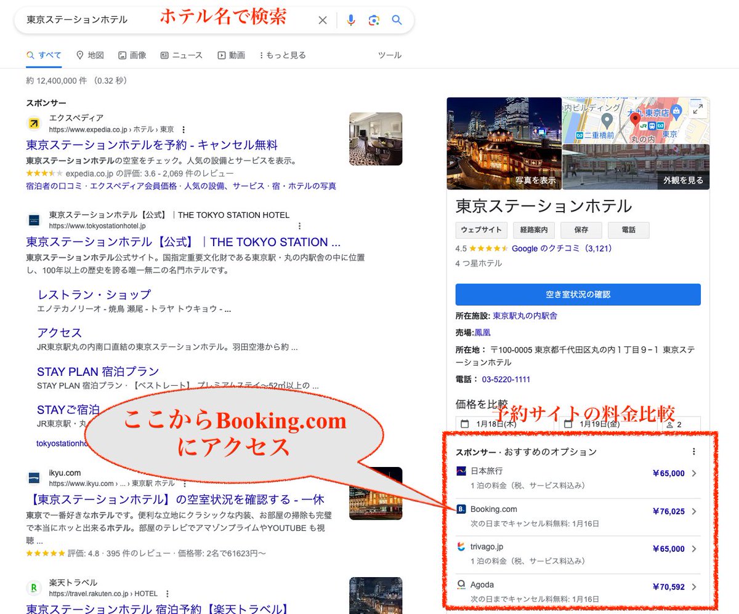Screen dimensions: 739x614
Task: Click 空き室状況の確認 blue button
Action: point(578,294)
